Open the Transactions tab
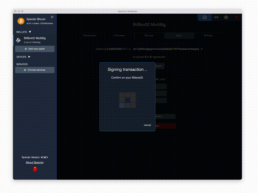This screenshot has height=193, width=258. click(89, 35)
